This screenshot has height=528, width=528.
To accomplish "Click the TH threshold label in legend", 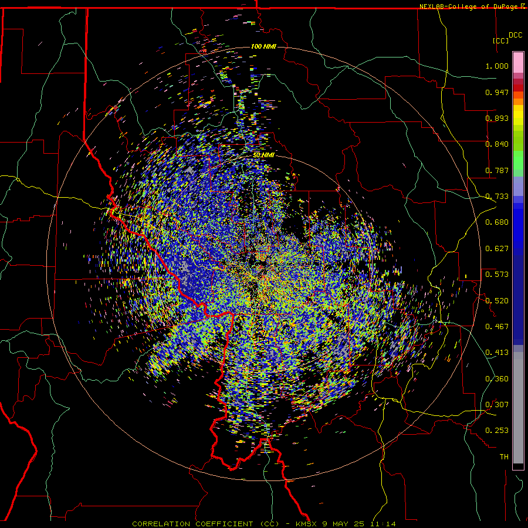I will click(504, 457).
